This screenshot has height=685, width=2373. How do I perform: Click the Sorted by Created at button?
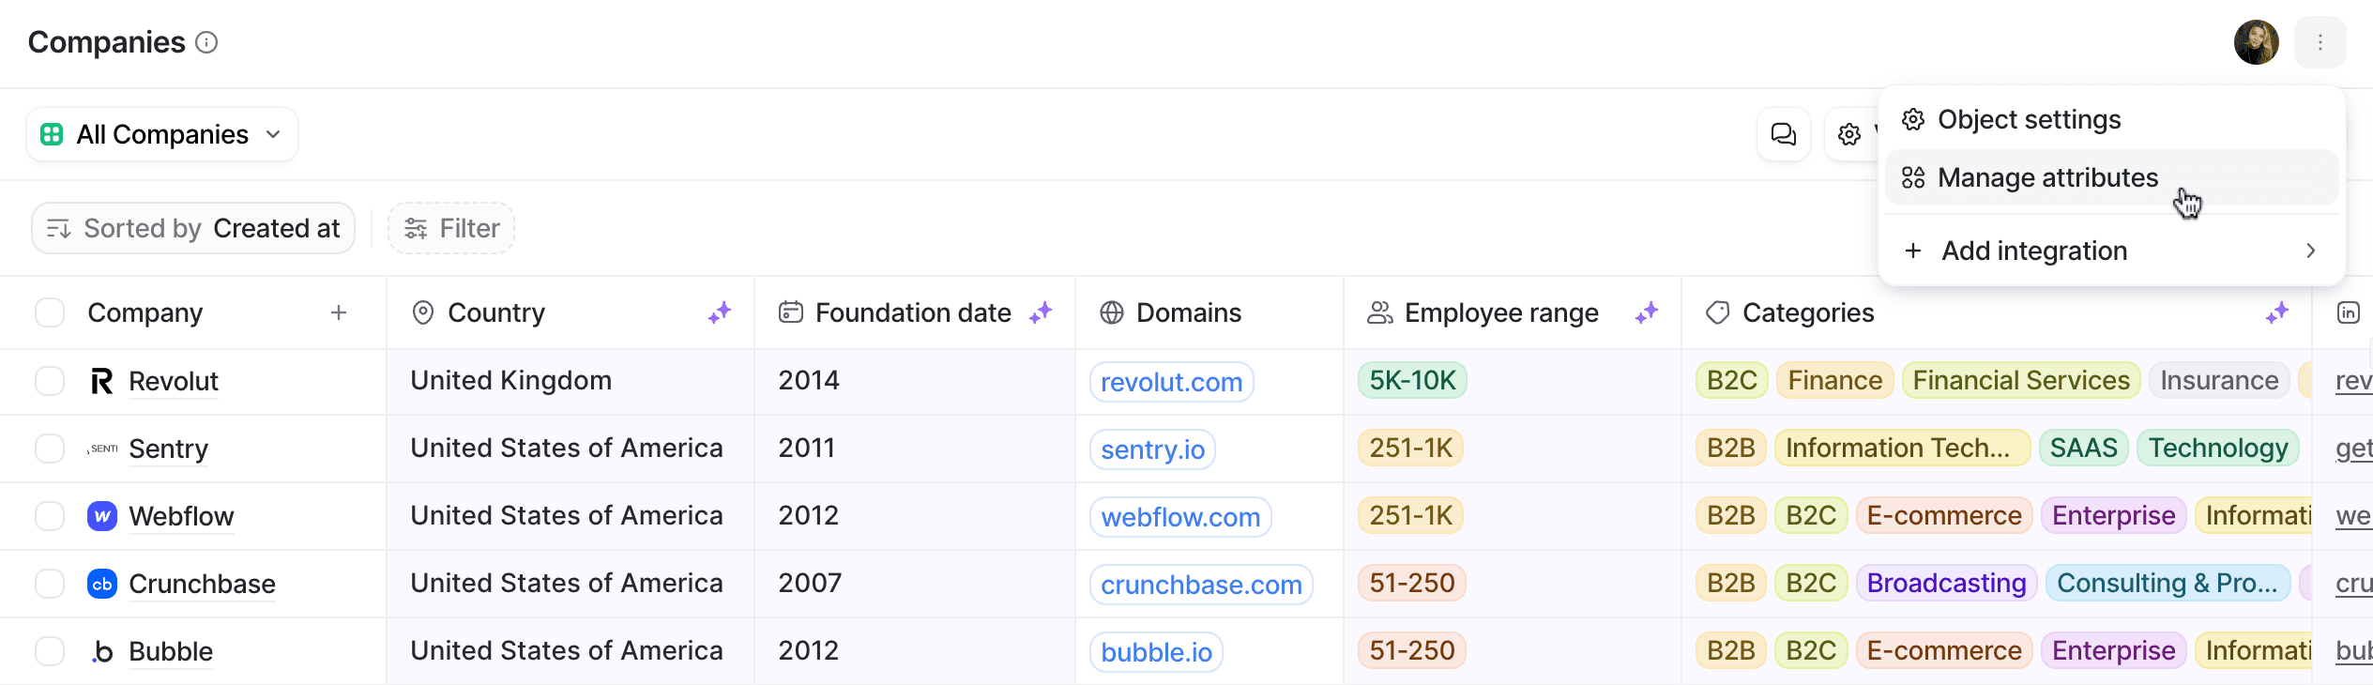[193, 228]
